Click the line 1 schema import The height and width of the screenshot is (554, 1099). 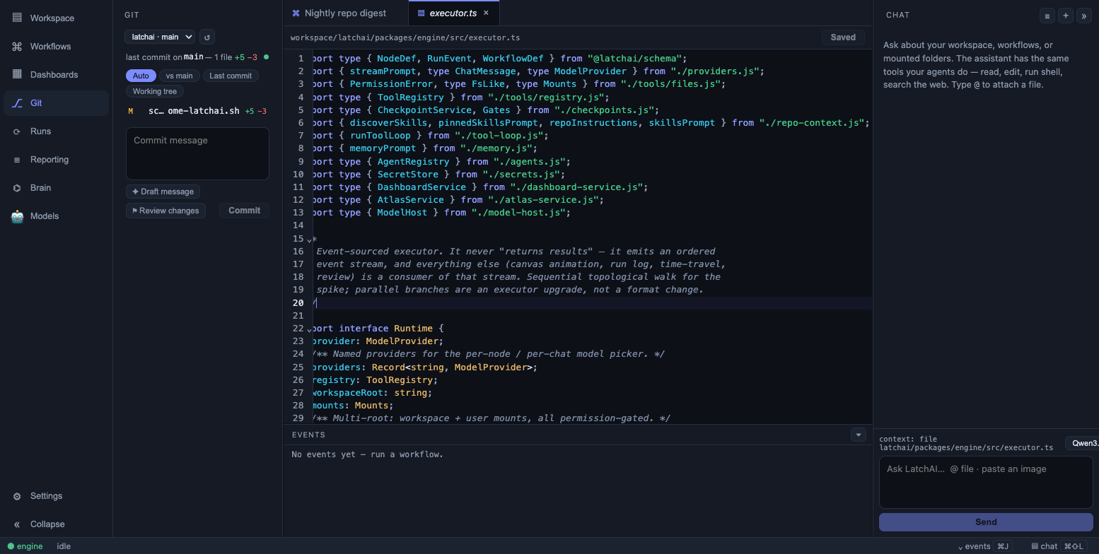499,59
